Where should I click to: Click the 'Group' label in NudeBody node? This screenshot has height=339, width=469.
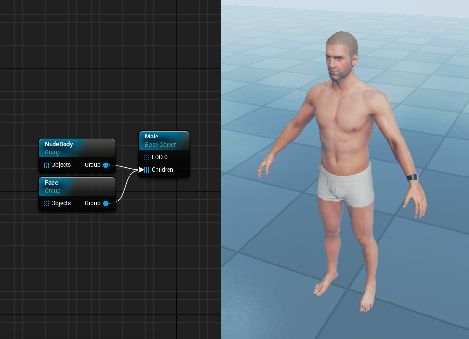click(x=92, y=165)
